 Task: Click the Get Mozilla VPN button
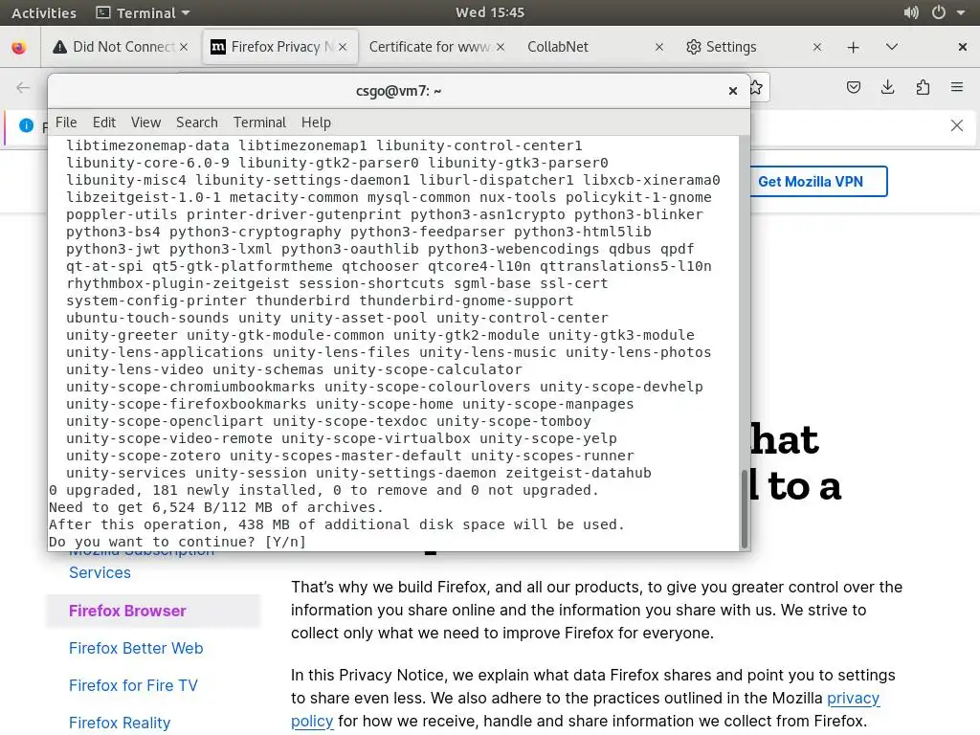click(x=816, y=181)
